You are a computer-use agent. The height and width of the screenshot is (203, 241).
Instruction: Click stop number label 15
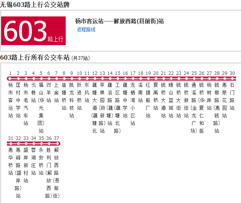118,73
